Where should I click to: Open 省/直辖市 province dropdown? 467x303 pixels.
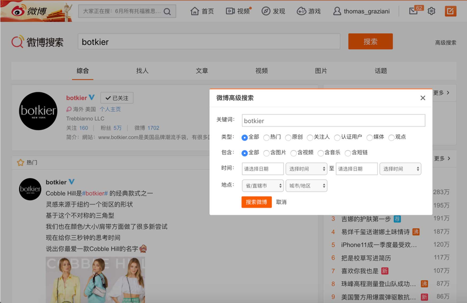(x=263, y=186)
